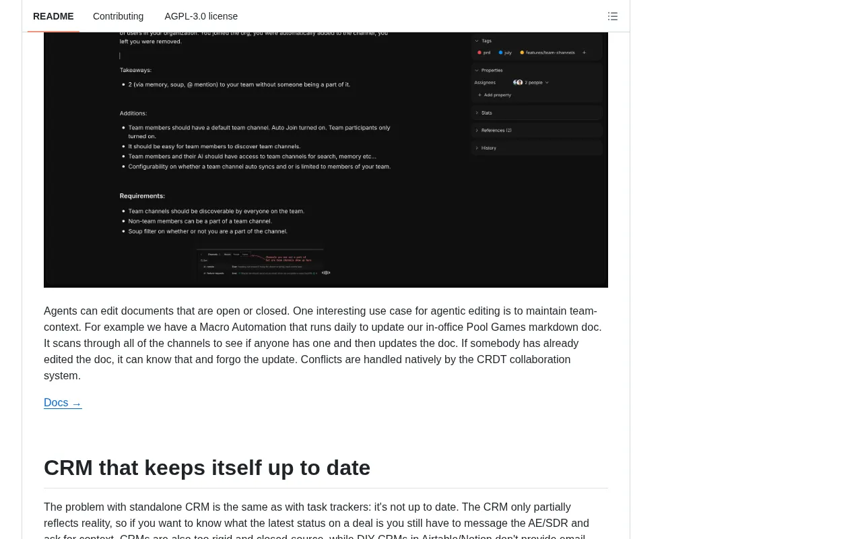
Task: Collapse the Tags section chevron
Action: point(477,40)
